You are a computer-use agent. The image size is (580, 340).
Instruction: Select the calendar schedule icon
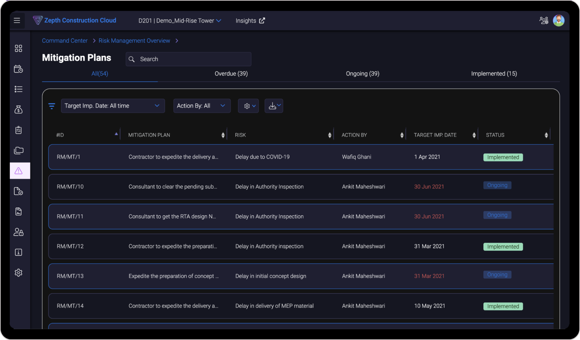pyautogui.click(x=18, y=69)
